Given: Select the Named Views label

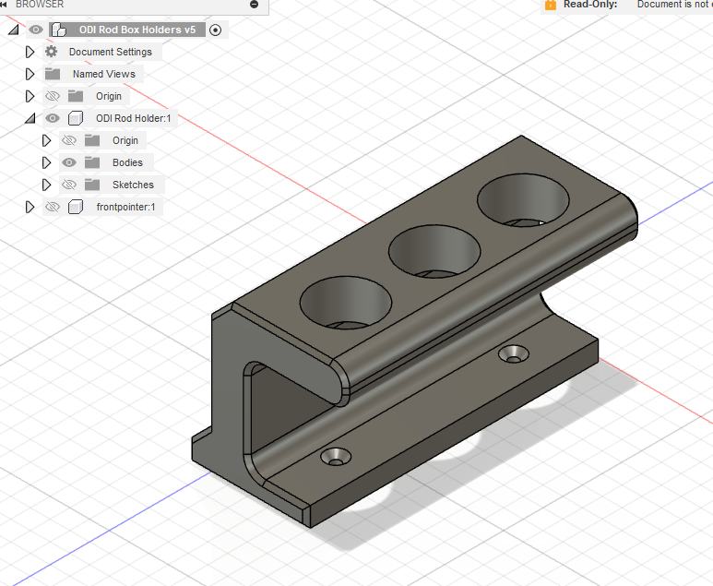Looking at the screenshot, I should [x=104, y=74].
